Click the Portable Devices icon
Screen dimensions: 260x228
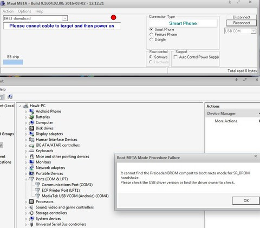32,173
